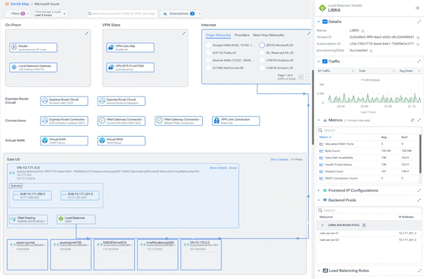
Task: Open the VPN-Colo-Site node
Action: 130,48
